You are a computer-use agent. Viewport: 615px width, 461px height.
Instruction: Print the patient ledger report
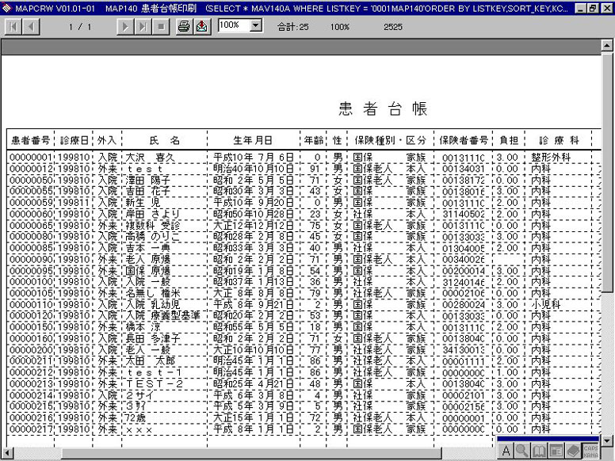pyautogui.click(x=184, y=26)
